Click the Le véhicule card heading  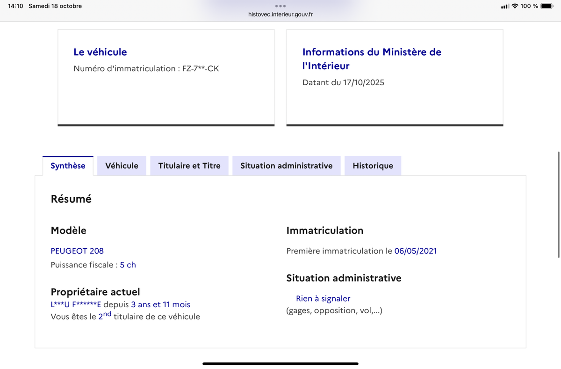(100, 52)
